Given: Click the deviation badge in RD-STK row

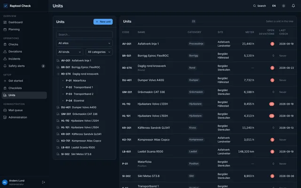Looking at the screenshot, I should click(x=272, y=68).
